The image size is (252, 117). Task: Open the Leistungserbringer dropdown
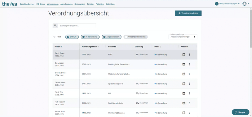pos(183,37)
